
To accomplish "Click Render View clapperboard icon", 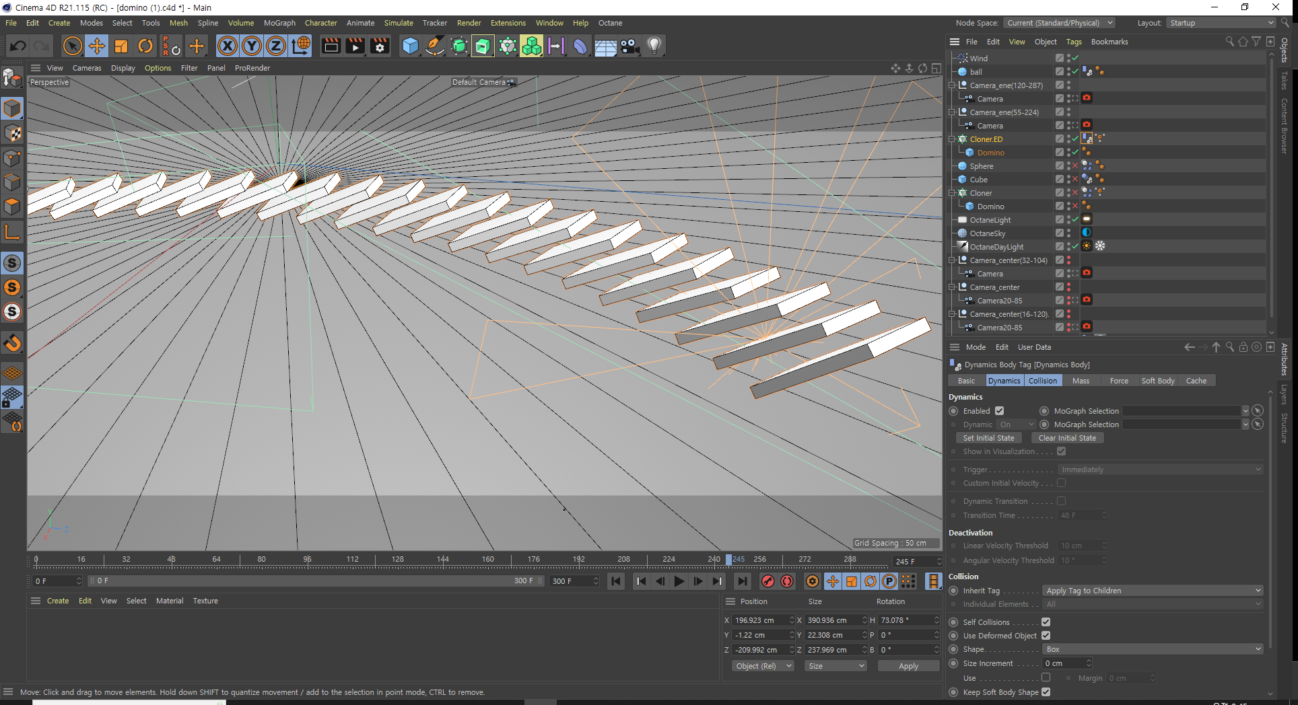I will (x=331, y=46).
